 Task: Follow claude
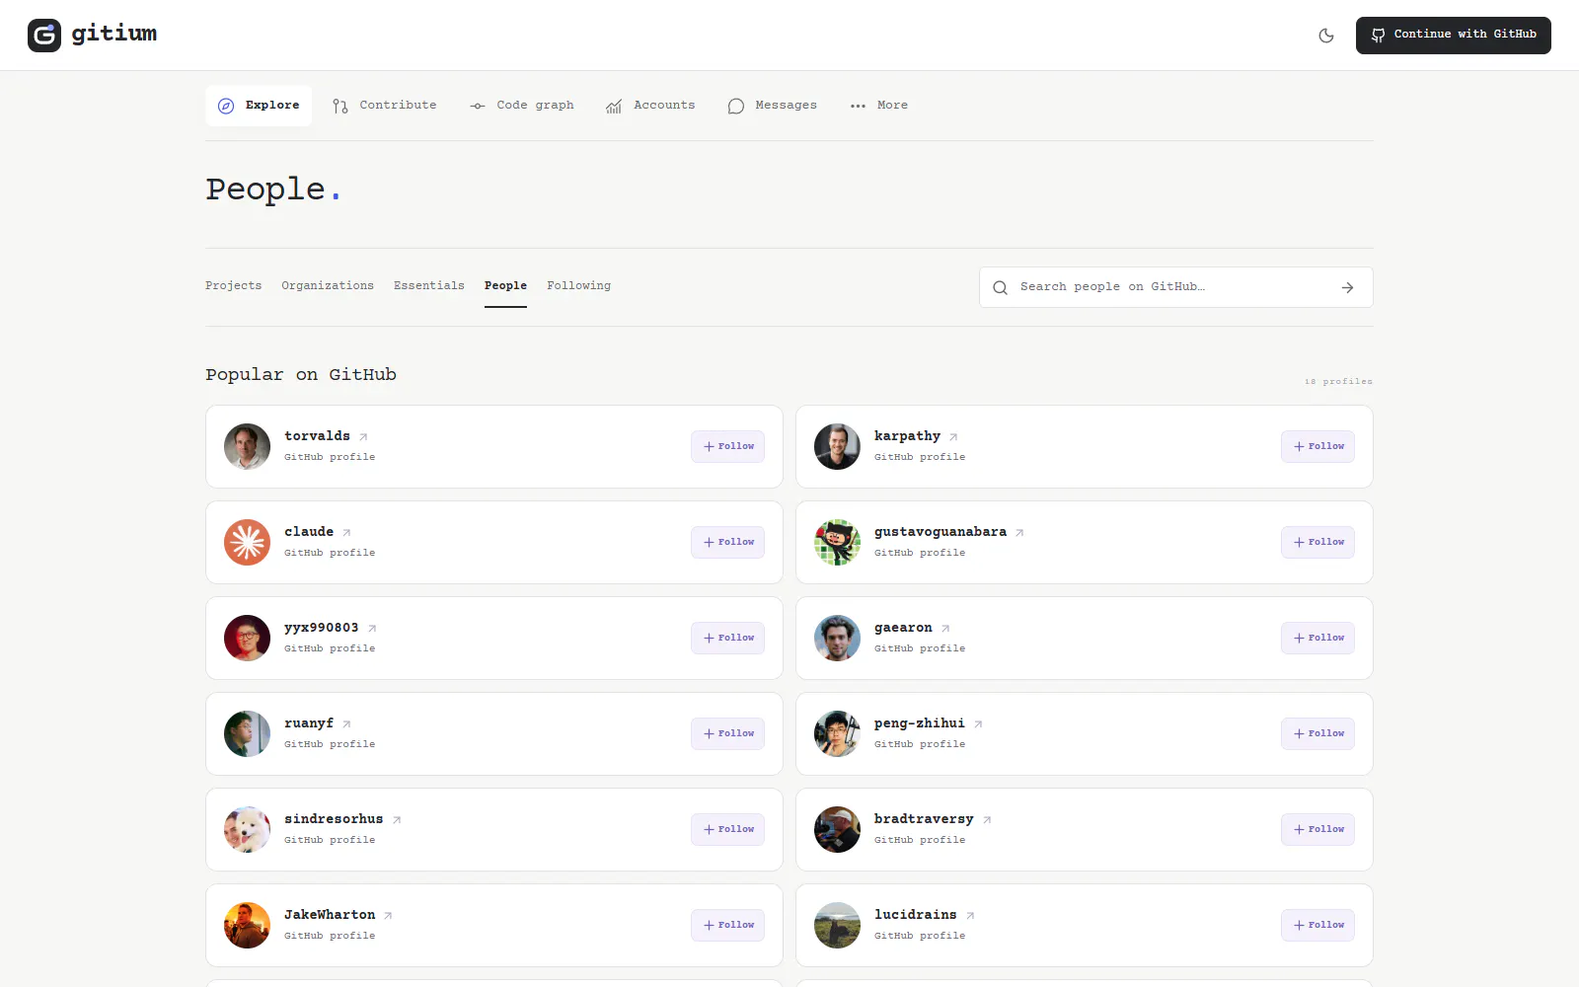tap(728, 543)
